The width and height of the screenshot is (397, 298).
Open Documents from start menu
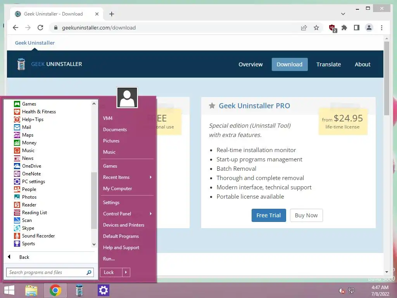coord(115,130)
